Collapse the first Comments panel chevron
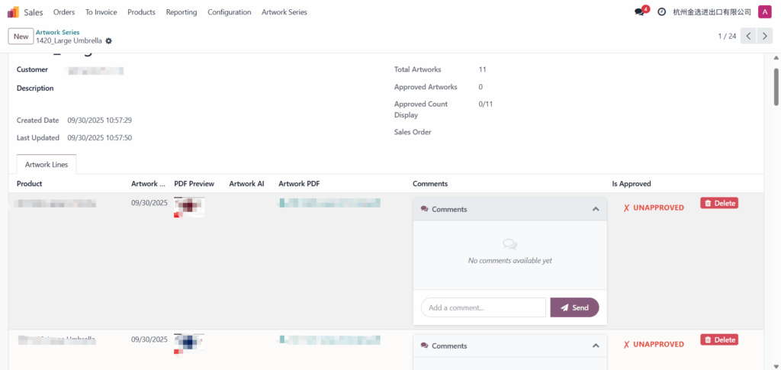Image resolution: width=781 pixels, height=370 pixels. coord(596,209)
